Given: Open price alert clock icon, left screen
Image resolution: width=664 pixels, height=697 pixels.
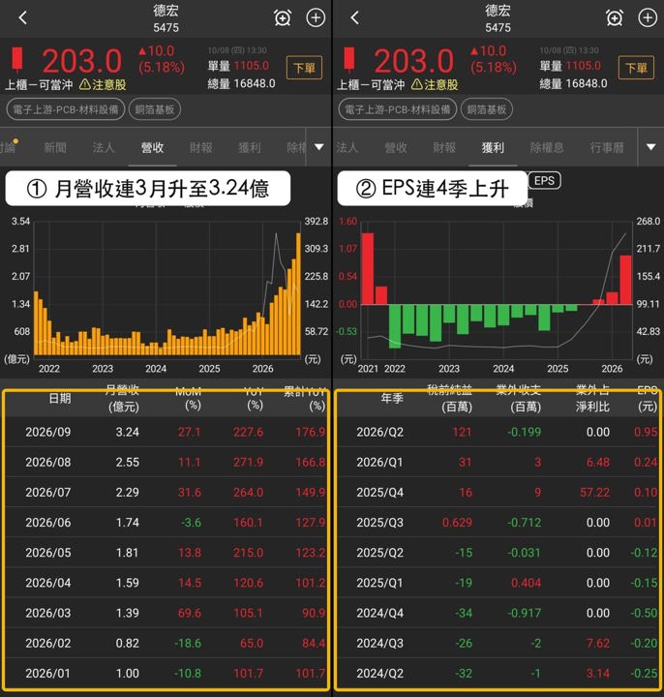Looking at the screenshot, I should point(283,18).
